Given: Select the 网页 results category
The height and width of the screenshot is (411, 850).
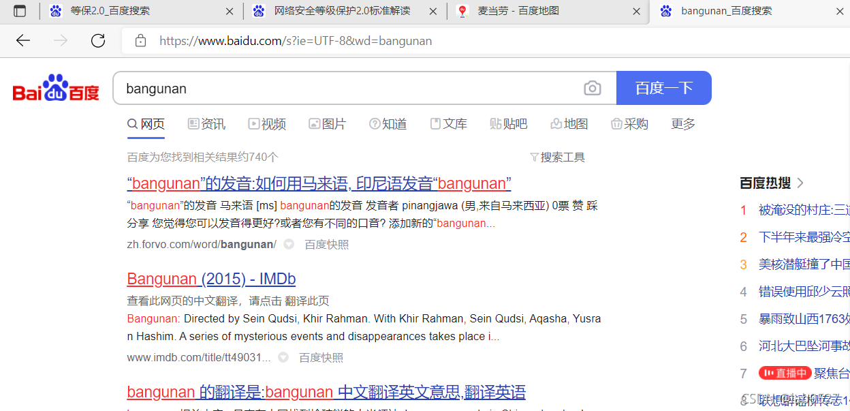Looking at the screenshot, I should [146, 124].
